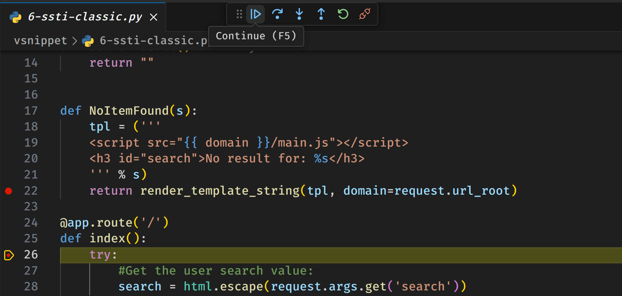Viewport: 622px width, 296px height.
Task: Grab the debug toolbar drag handle
Action: click(x=239, y=14)
